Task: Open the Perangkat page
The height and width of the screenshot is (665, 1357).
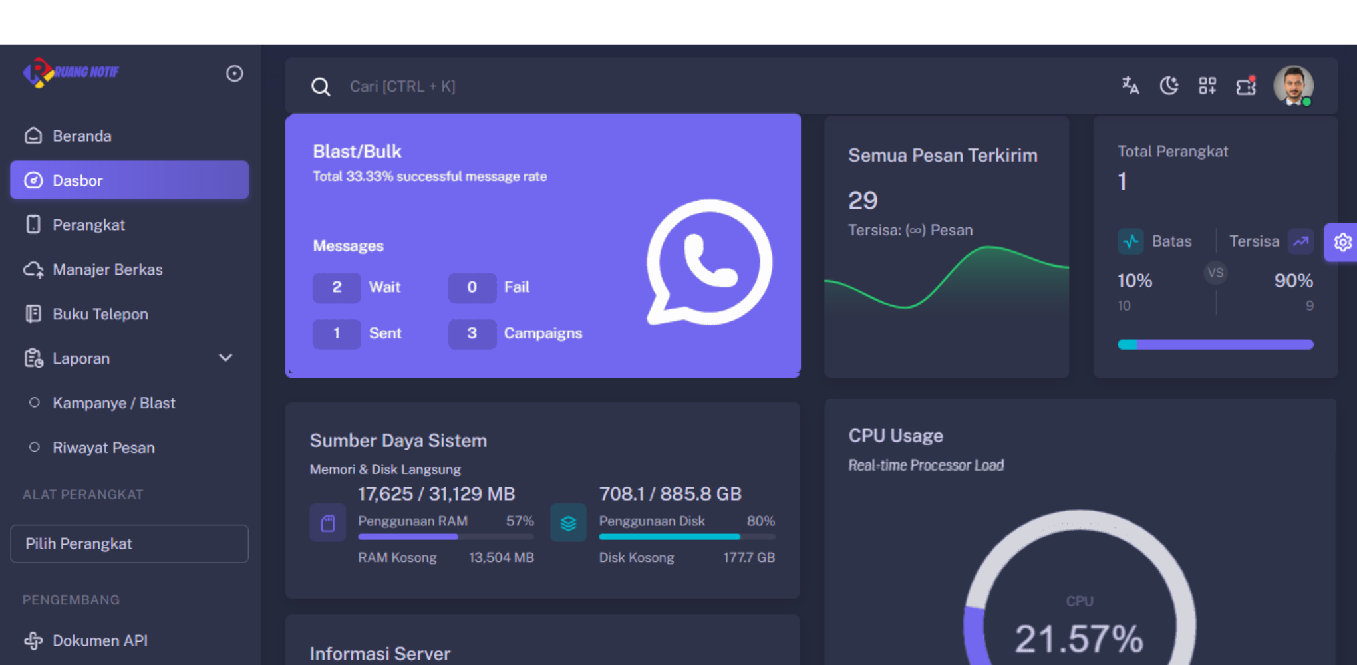Action: (130, 225)
